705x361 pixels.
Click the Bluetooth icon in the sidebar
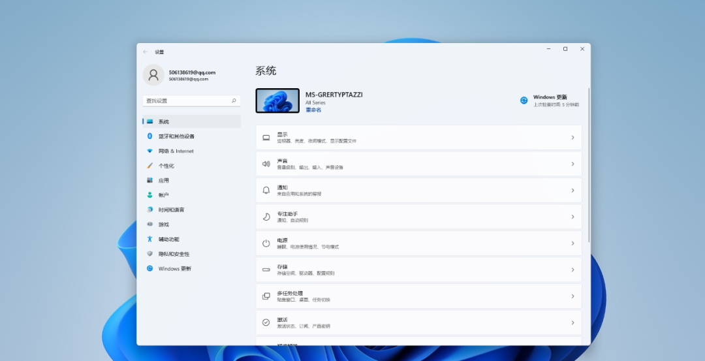(149, 136)
